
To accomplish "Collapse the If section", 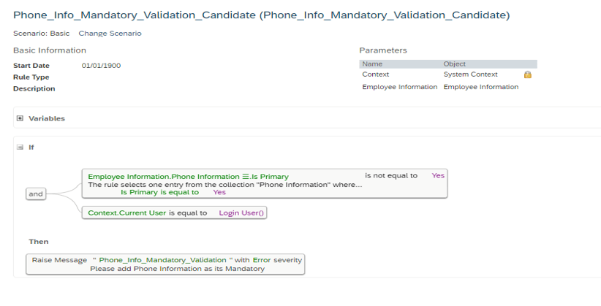I will tap(20, 147).
